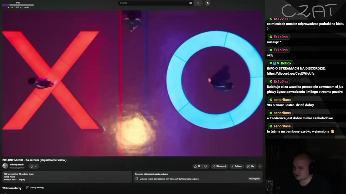The image size is (346, 194).
Task: Share the video via Udostępnij button
Action: coord(219,166)
